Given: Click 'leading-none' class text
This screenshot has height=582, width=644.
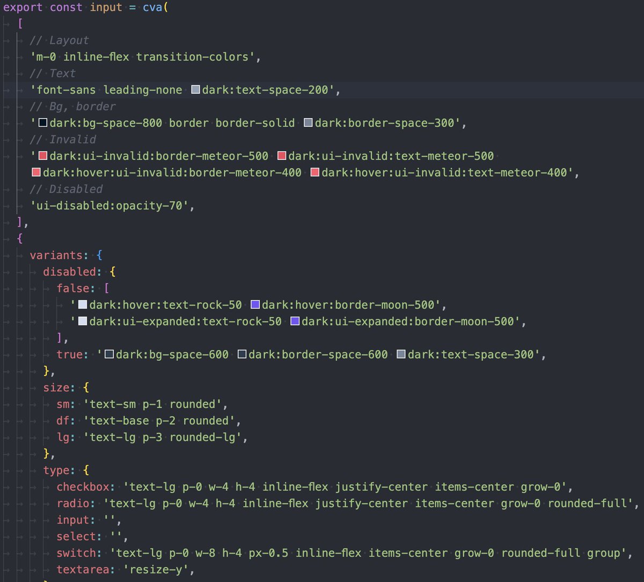Looking at the screenshot, I should pyautogui.click(x=142, y=90).
